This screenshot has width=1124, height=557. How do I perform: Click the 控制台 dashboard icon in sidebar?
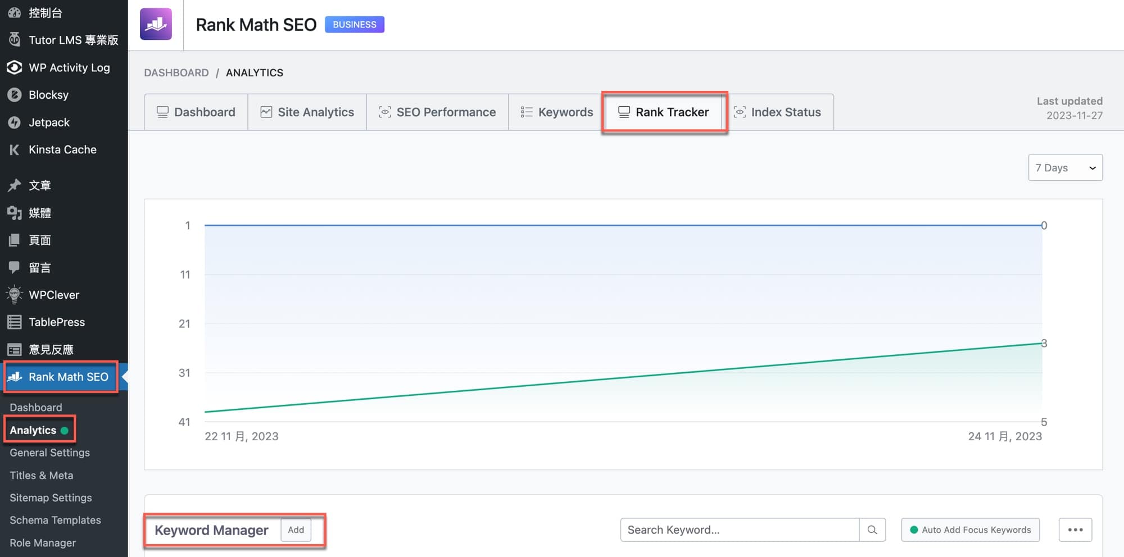pos(15,12)
